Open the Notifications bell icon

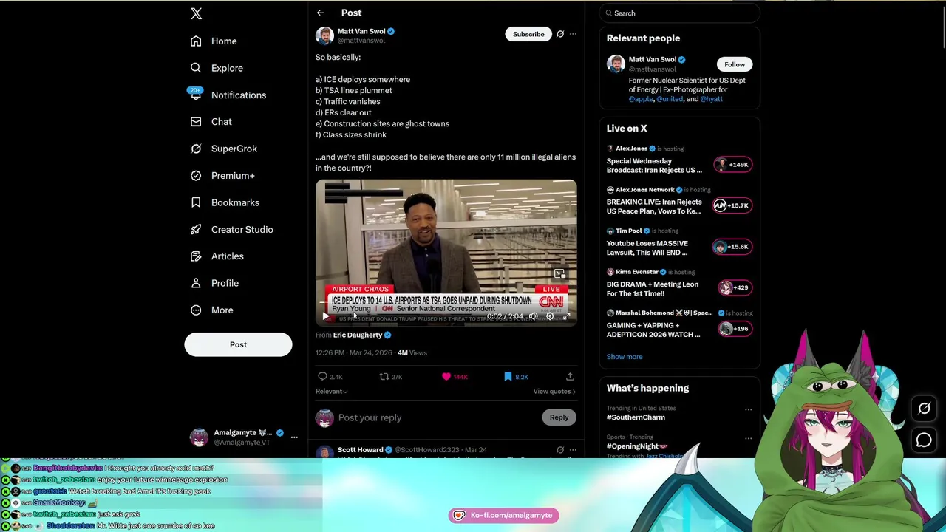196,95
